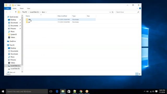
Task: Expand the ribbon with chevron
Action: tap(137, 8)
